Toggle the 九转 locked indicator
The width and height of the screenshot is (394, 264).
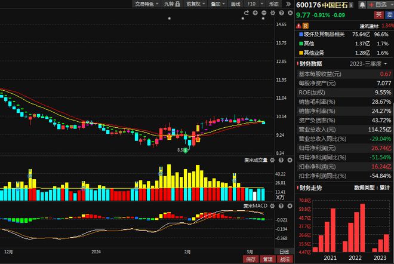(x=172, y=4)
